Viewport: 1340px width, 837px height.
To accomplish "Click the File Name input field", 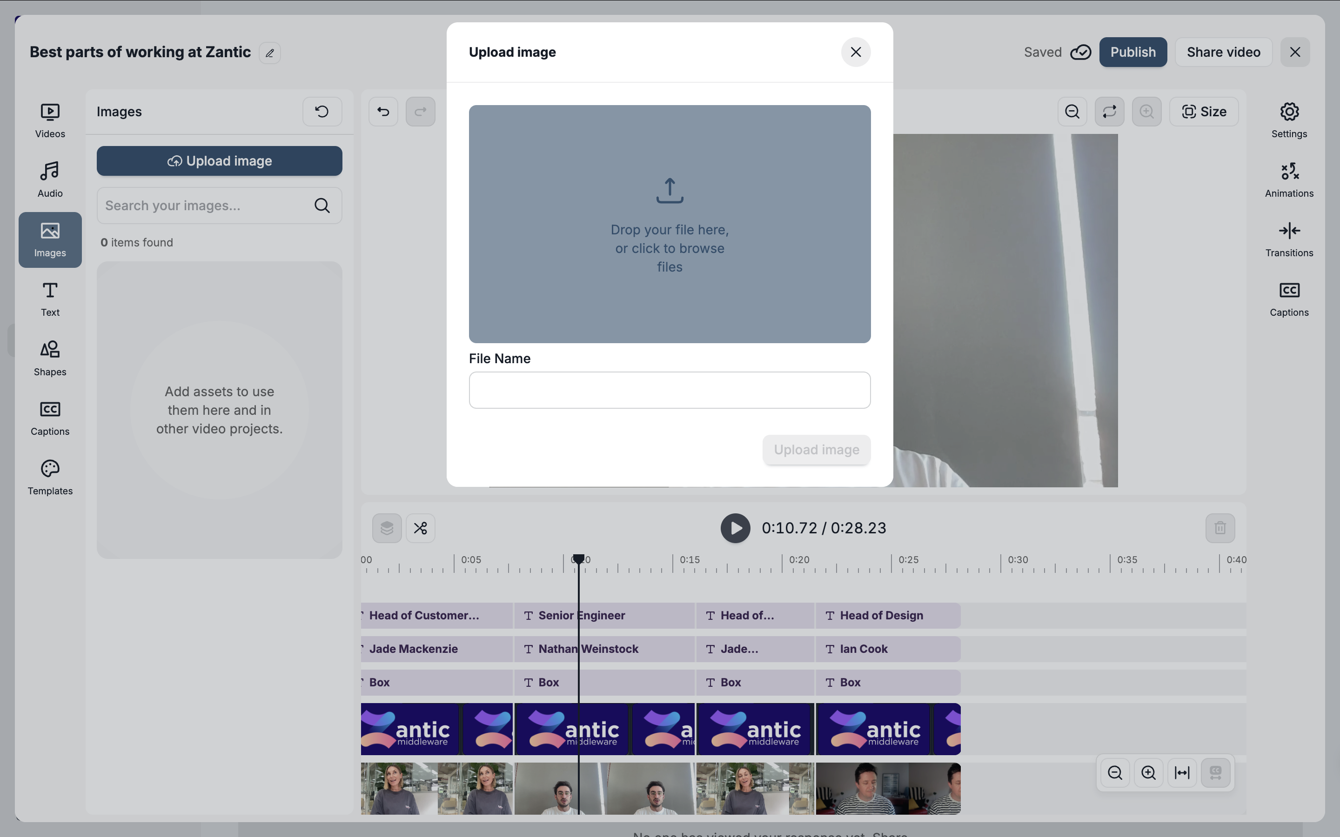I will point(670,390).
